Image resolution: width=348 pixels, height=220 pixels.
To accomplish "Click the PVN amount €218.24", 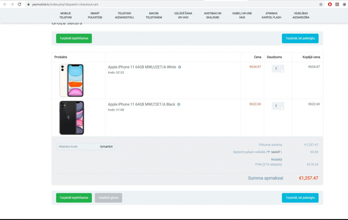I will click(312, 164).
